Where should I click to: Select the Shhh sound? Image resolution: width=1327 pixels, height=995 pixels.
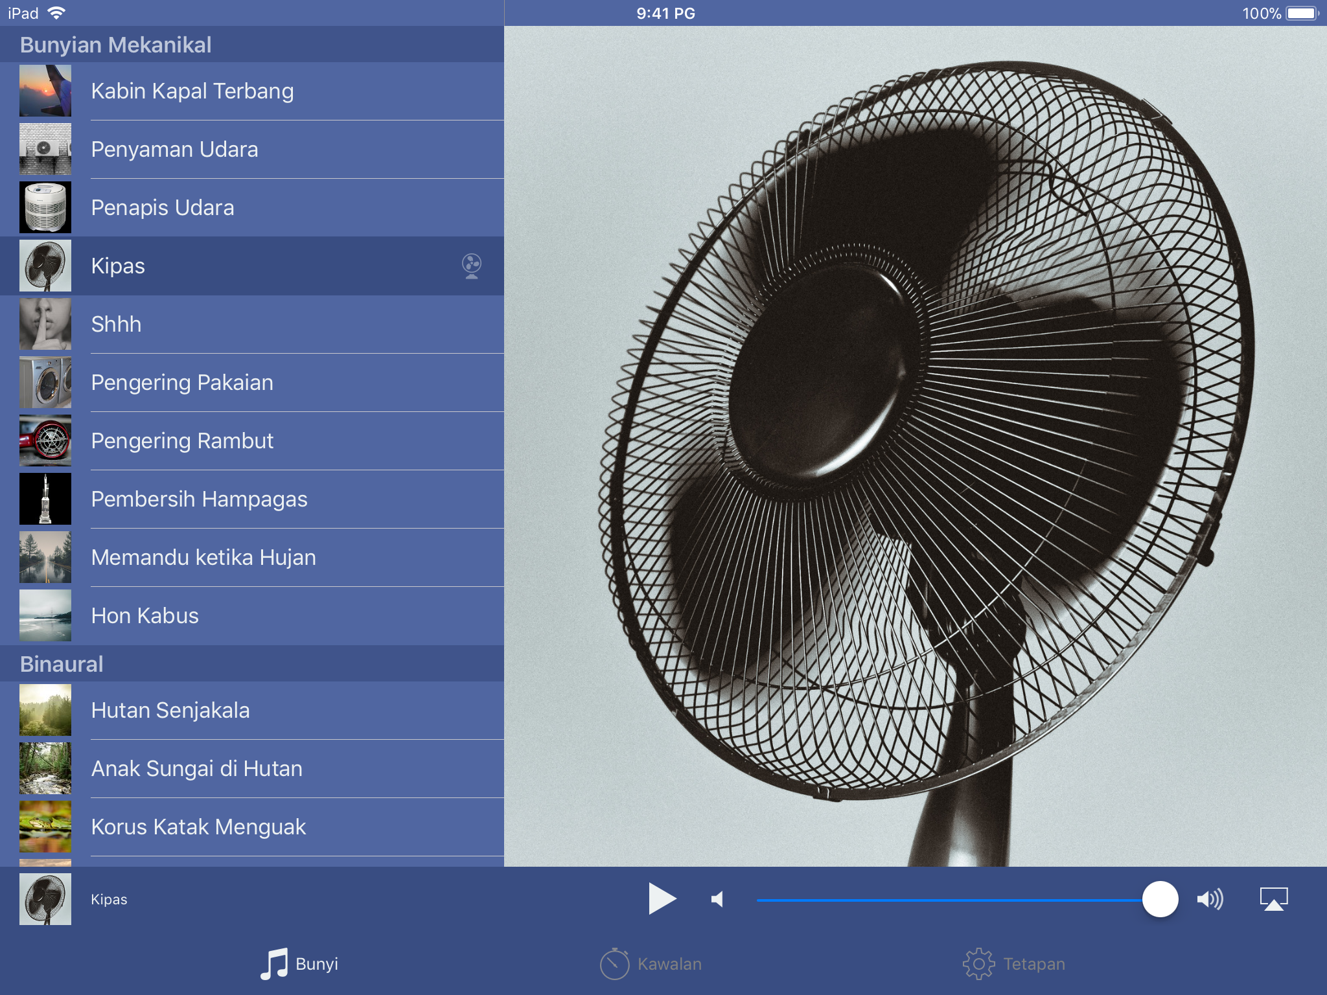(252, 325)
